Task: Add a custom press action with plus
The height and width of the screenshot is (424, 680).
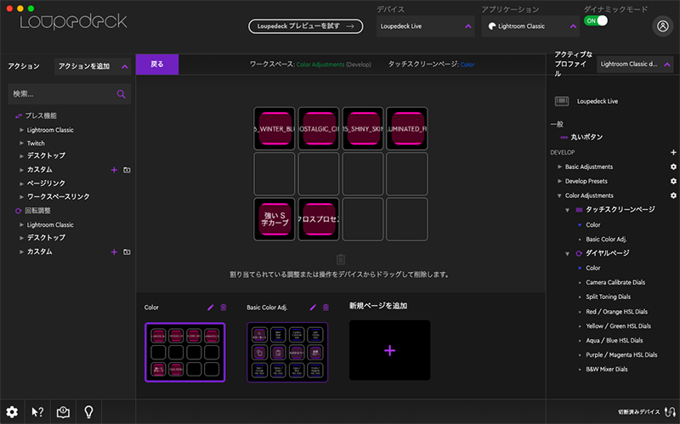Action: (114, 170)
